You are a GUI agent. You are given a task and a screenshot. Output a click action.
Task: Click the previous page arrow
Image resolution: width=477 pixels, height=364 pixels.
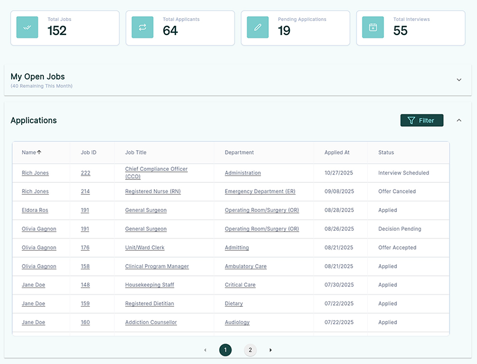coord(205,350)
